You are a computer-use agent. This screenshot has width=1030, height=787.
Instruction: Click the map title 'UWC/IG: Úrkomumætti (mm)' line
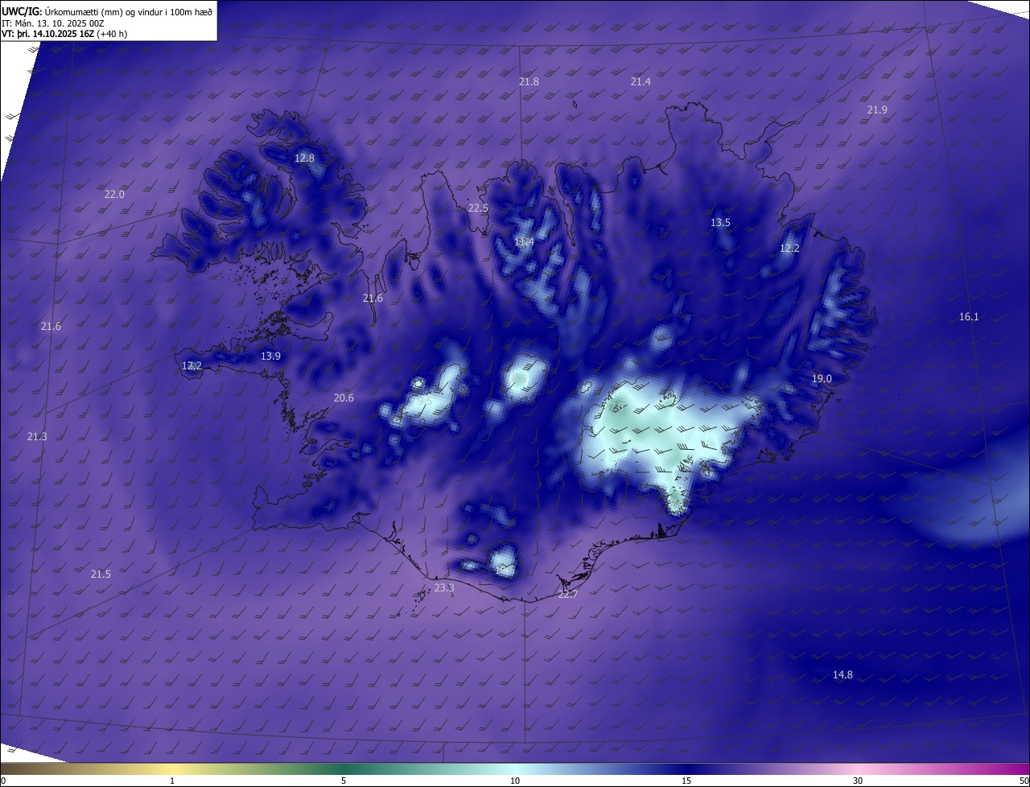(x=107, y=12)
